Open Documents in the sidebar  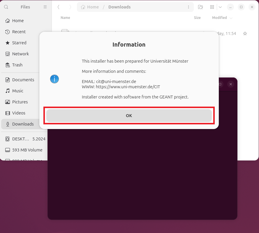pos(20,80)
